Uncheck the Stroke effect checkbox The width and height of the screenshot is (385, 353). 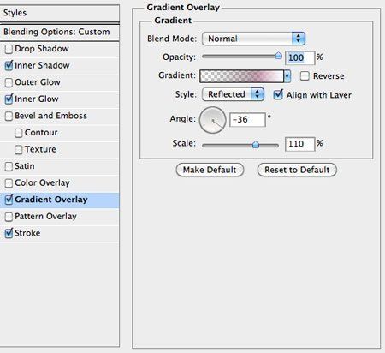click(9, 233)
